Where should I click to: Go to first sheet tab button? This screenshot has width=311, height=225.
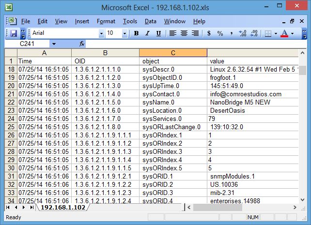(8, 208)
